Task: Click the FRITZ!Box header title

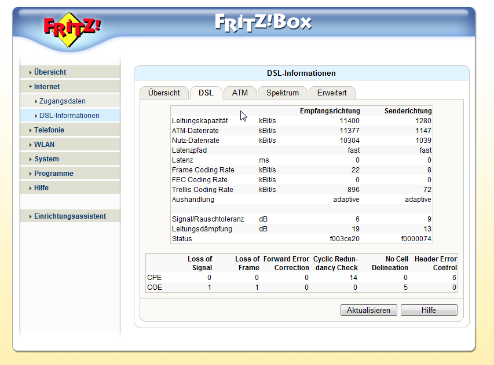Action: 264,23
